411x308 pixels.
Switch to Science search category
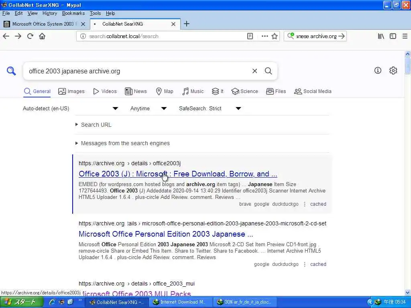click(244, 91)
